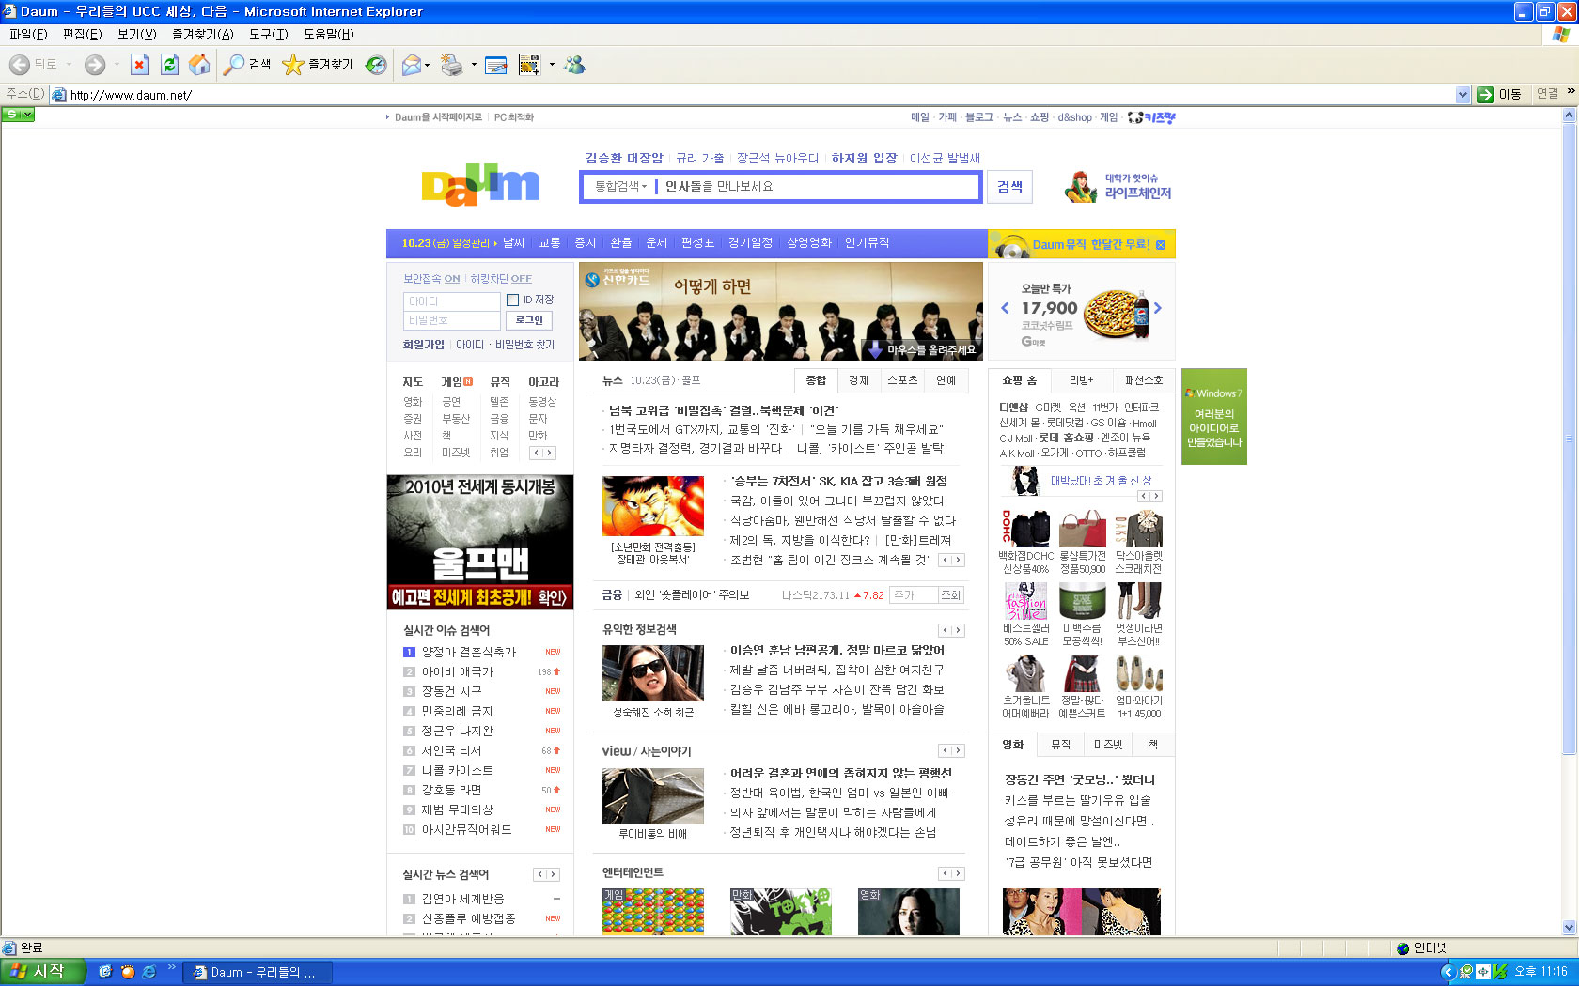This screenshot has width=1579, height=986.
Task: Click the Daum taskbar window button
Action: (257, 972)
